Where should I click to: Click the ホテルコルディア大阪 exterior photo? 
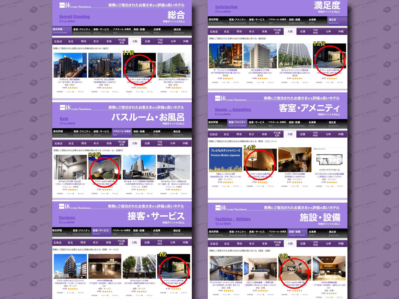coord(139,266)
